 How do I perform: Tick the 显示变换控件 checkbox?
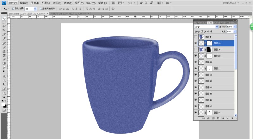tap(41, 9)
